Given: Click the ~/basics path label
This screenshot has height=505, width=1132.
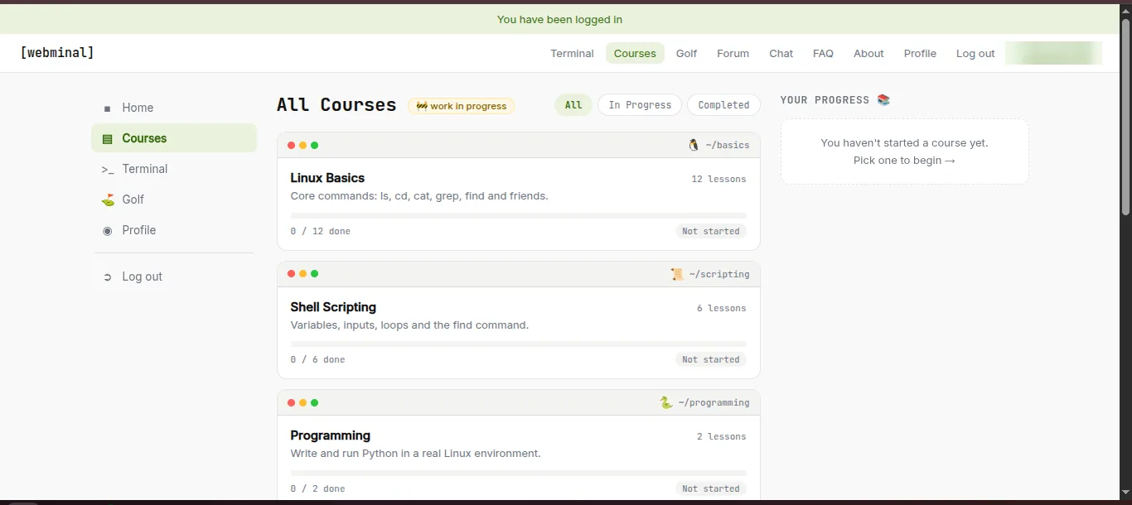Looking at the screenshot, I should click(x=727, y=145).
